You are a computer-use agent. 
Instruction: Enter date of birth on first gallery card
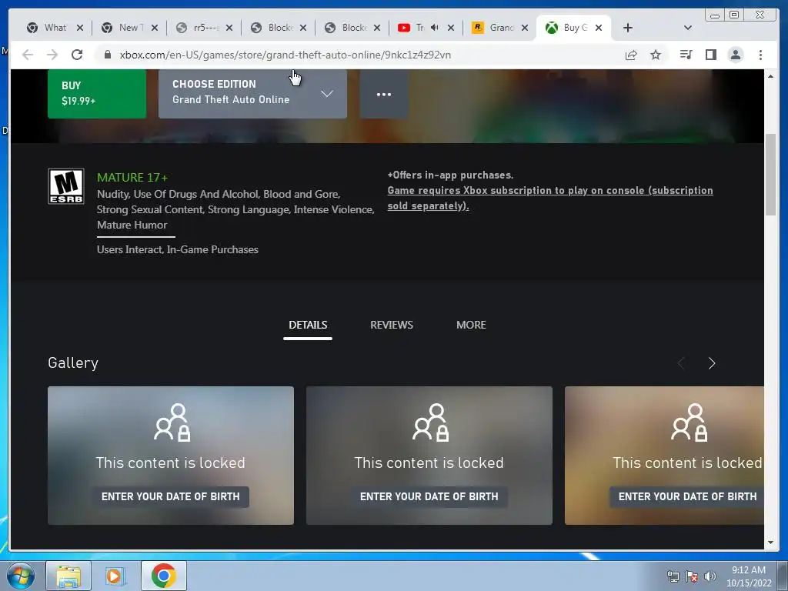[x=170, y=496]
